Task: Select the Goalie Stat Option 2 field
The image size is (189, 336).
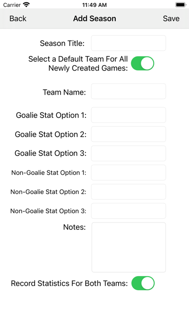Action: click(x=128, y=134)
